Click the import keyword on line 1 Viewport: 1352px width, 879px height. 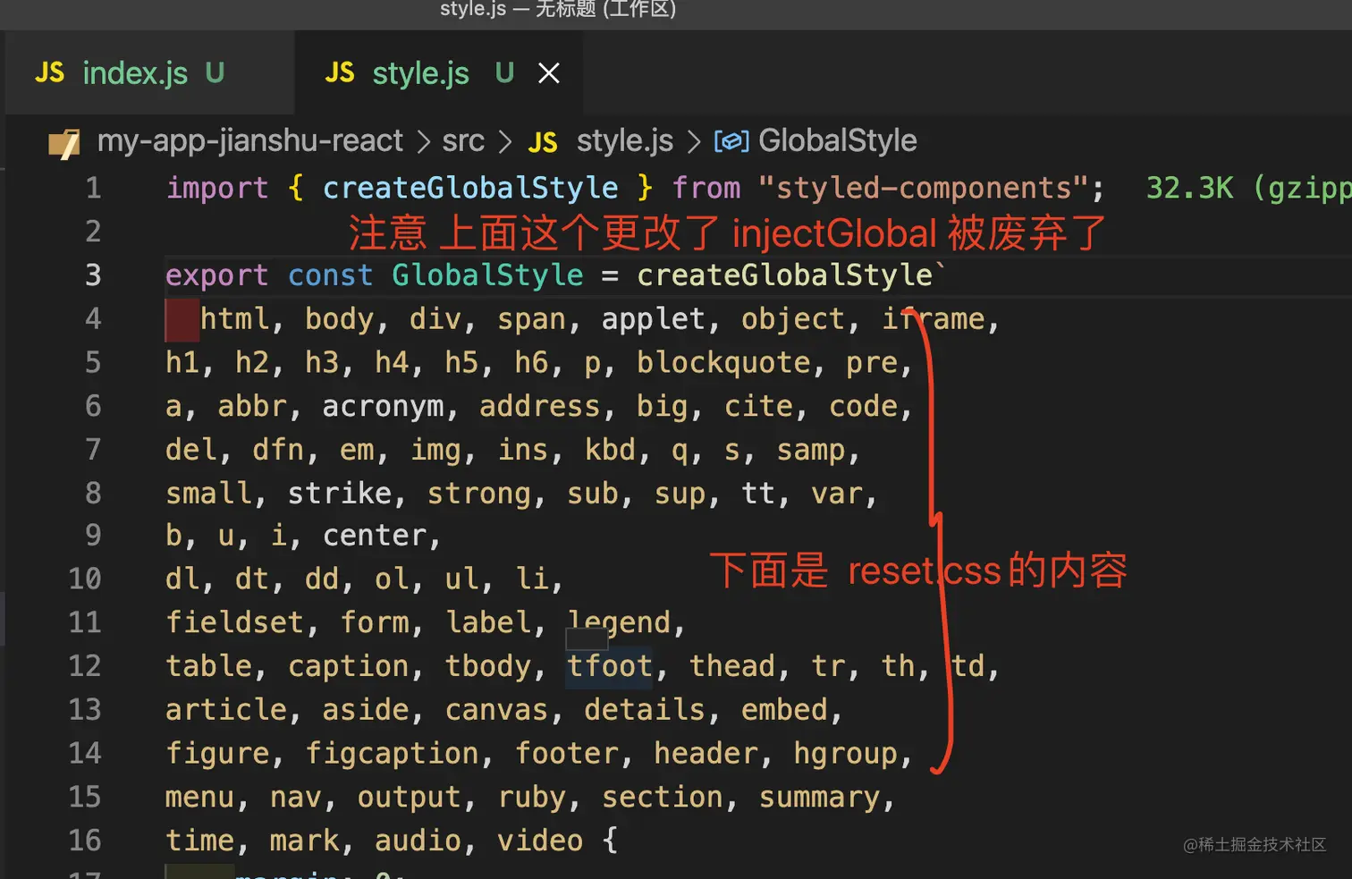coord(217,188)
